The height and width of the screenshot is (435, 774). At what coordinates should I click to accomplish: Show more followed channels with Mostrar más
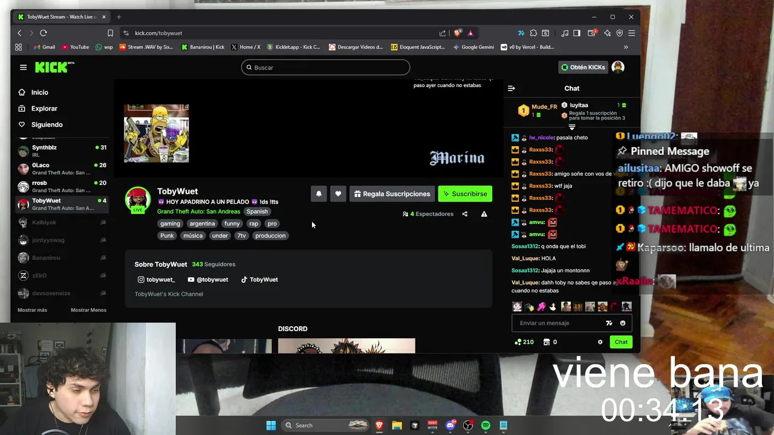(x=32, y=310)
